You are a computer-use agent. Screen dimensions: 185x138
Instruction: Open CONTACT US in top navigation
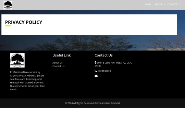click(174, 4)
